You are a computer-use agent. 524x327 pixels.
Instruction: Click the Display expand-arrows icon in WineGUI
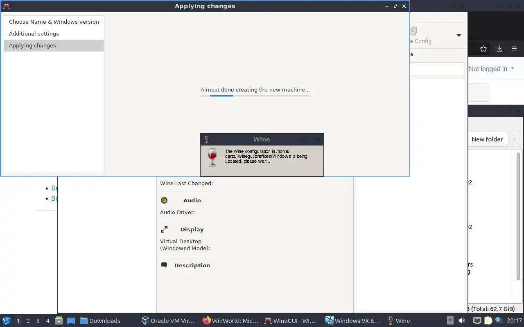click(164, 229)
